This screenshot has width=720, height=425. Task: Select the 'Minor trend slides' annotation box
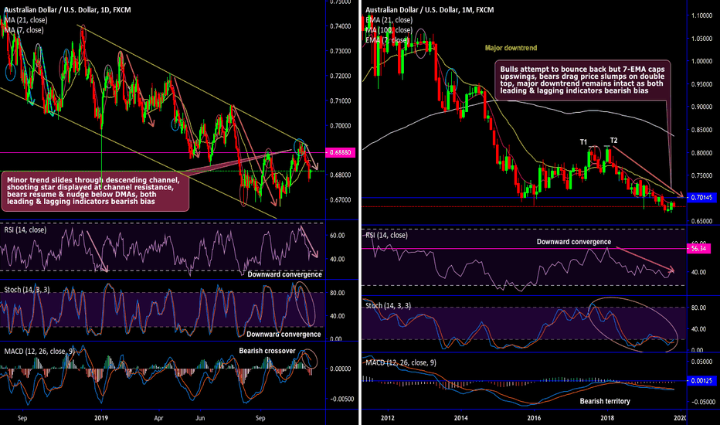point(96,191)
